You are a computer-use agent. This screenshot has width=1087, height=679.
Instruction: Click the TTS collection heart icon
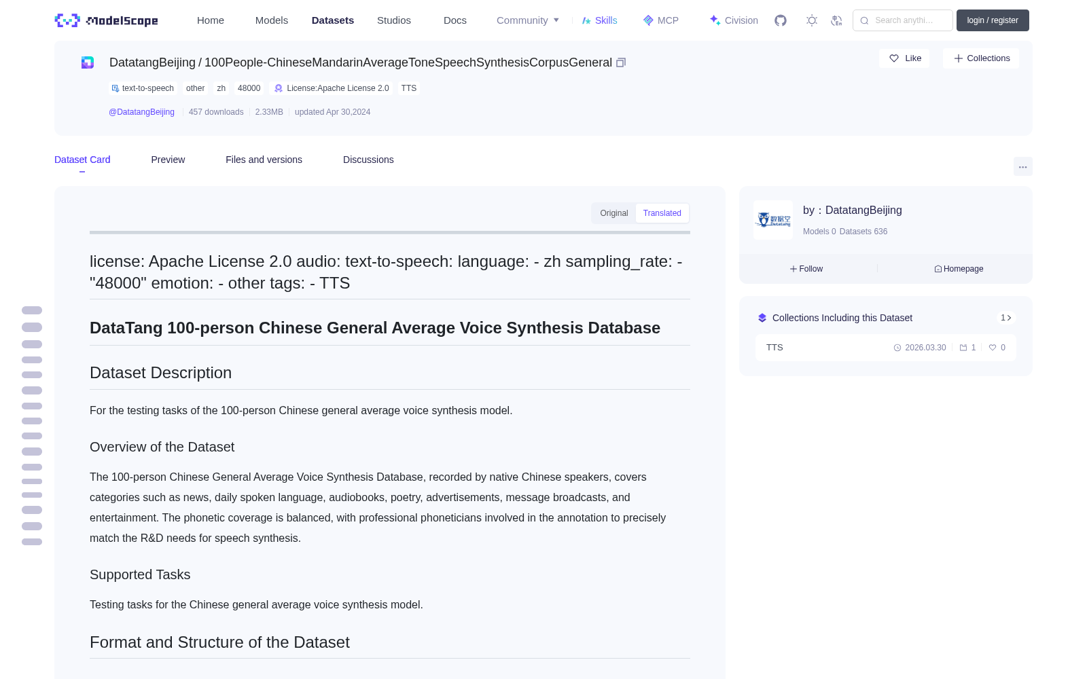point(993,348)
